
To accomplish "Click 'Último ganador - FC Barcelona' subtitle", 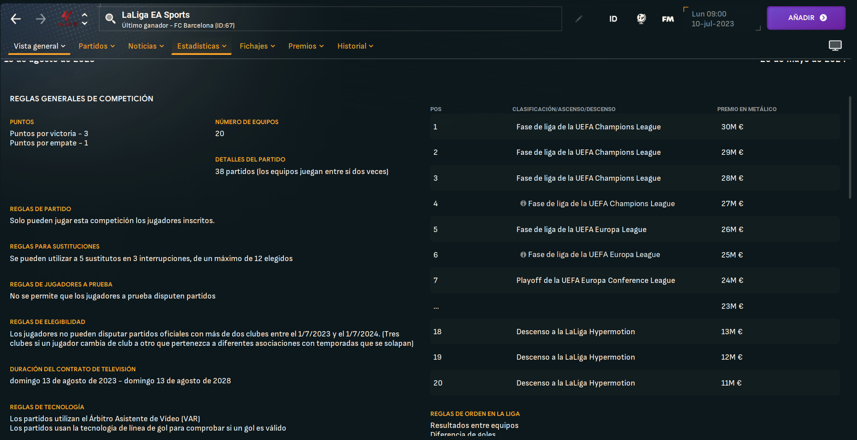I will pos(178,25).
